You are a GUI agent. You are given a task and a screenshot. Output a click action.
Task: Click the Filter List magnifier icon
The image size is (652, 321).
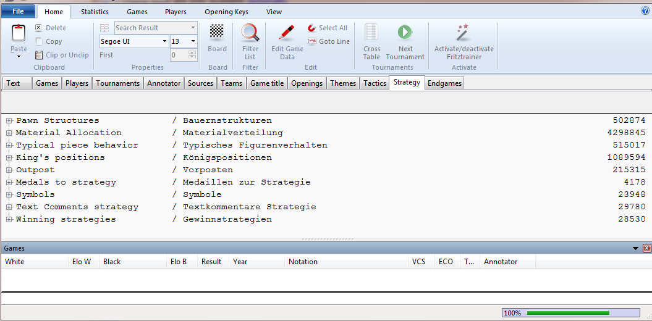point(250,33)
